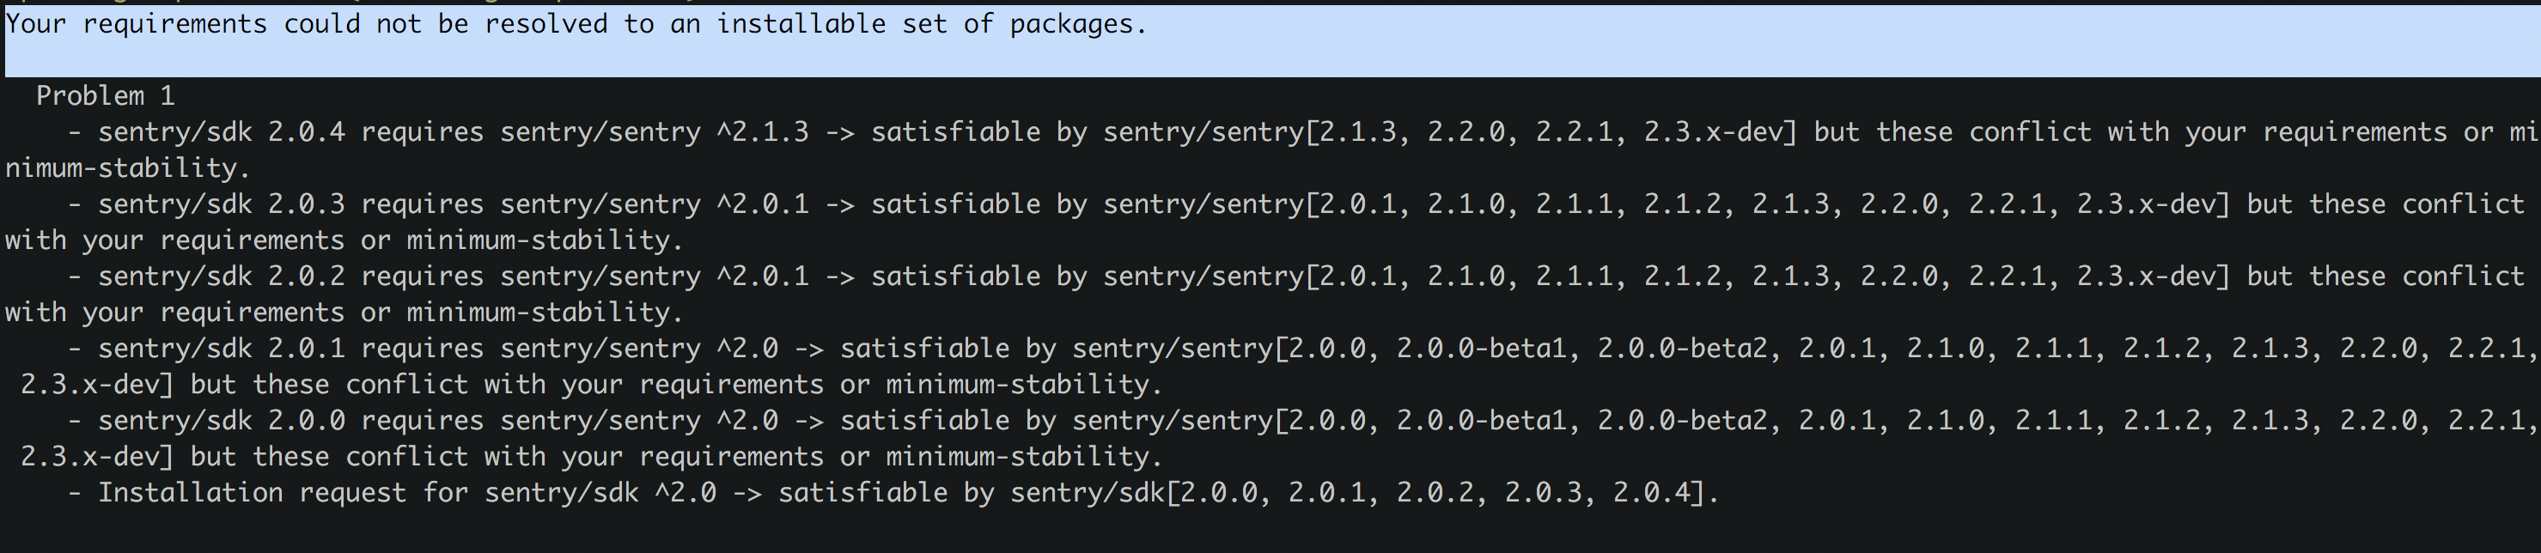Click "2.0.0-beta1" in the sdk 2.0.1 line

coord(1482,348)
